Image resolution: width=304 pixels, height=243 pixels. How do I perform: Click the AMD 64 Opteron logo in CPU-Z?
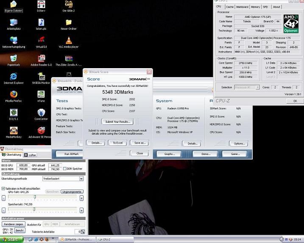coord(290,24)
